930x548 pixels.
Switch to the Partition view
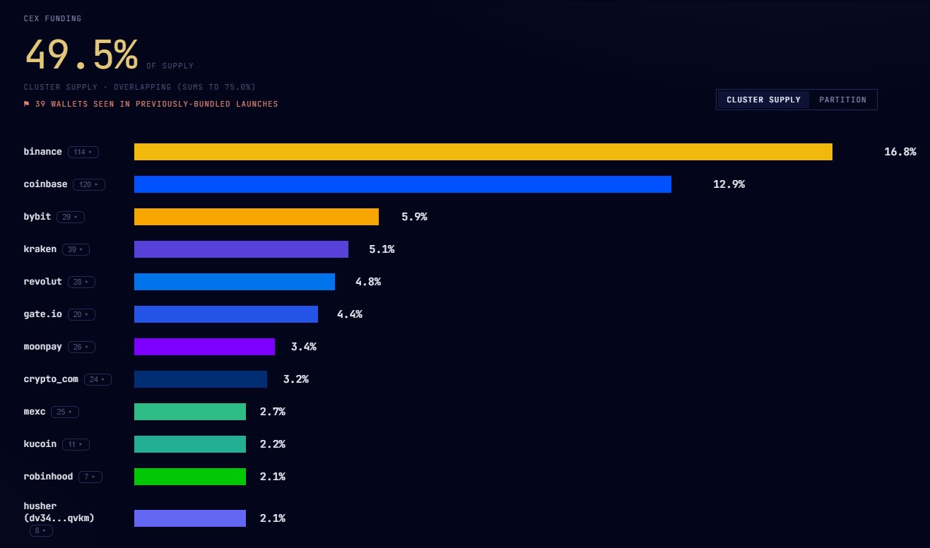842,100
